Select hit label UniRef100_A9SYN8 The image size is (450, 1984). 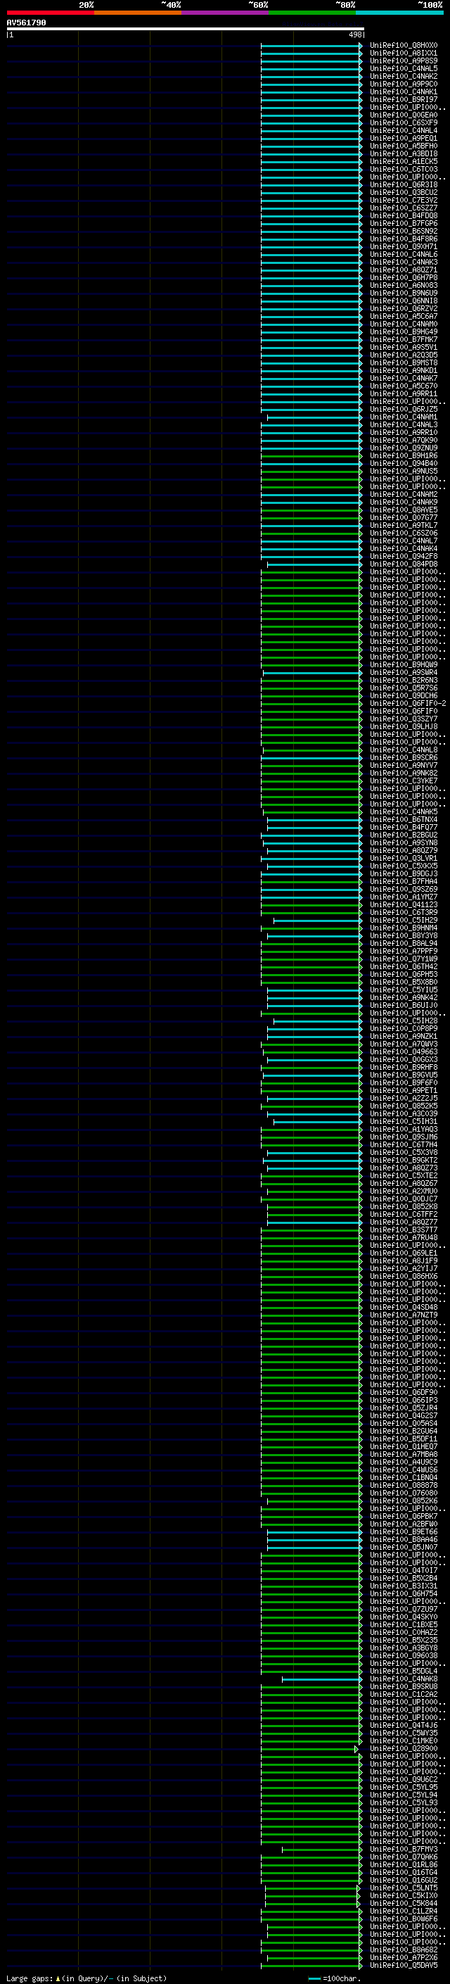(x=403, y=842)
